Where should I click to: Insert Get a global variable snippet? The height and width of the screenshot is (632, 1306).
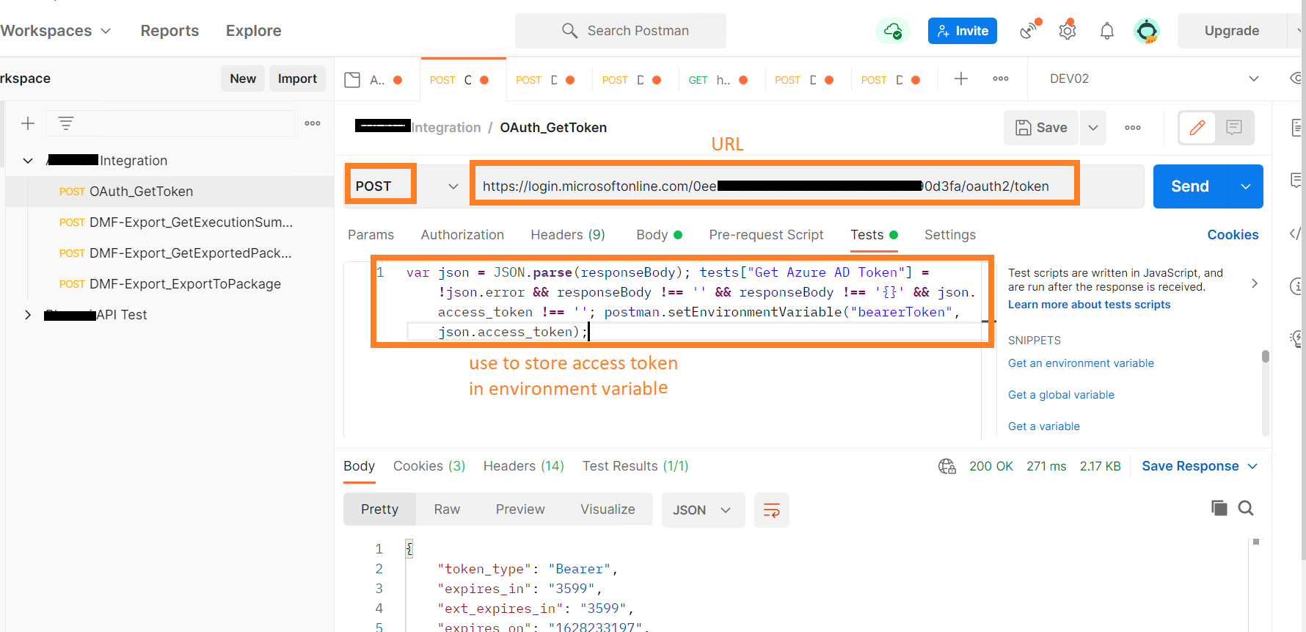pyautogui.click(x=1061, y=395)
